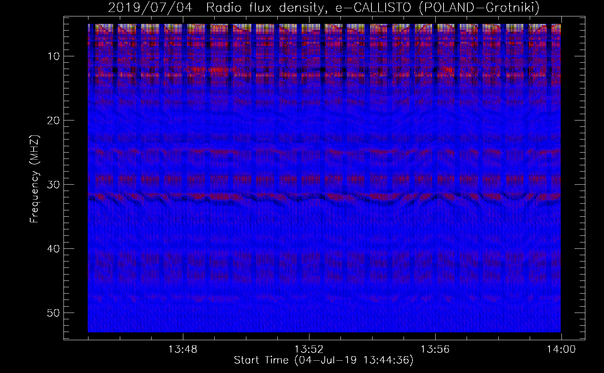Click the 40 MHz frequency tick label
The height and width of the screenshot is (373, 604).
(53, 249)
